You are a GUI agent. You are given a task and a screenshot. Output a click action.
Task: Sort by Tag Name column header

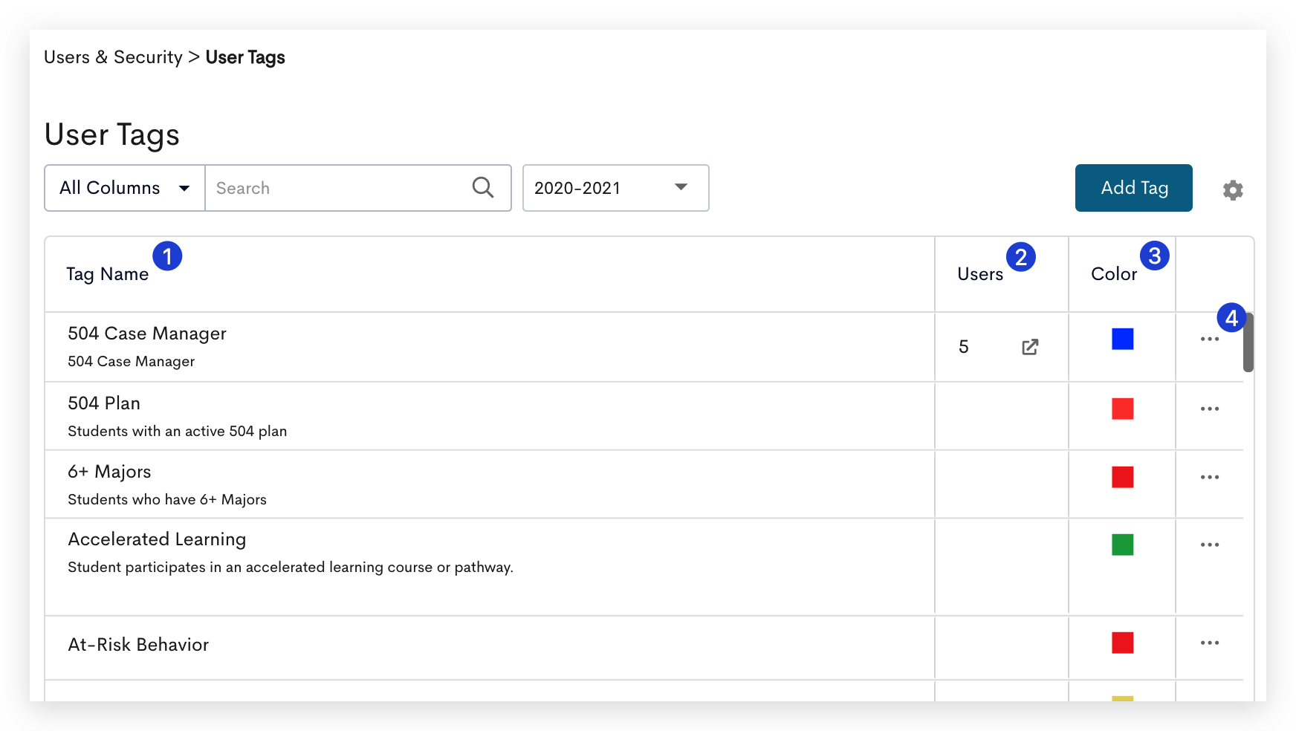click(108, 274)
